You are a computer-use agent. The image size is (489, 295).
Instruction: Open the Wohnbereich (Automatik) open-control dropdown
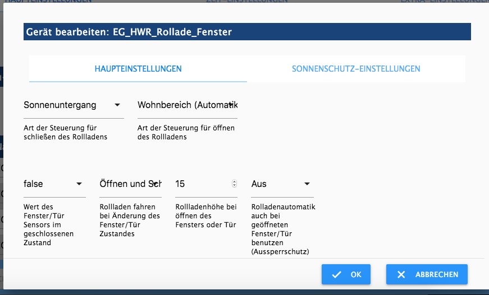click(x=188, y=105)
